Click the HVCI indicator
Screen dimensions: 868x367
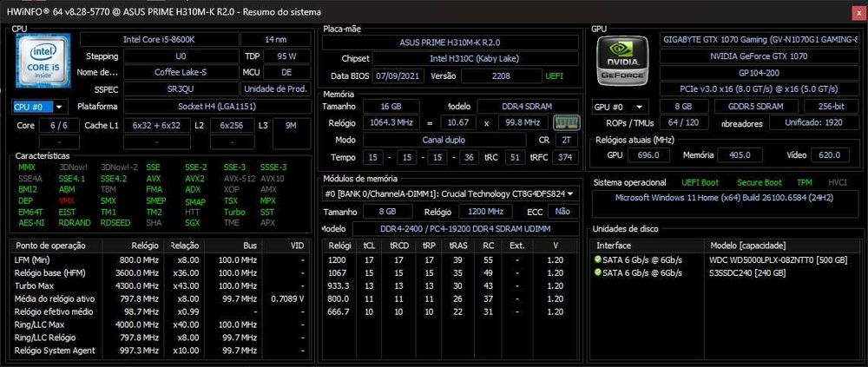(838, 182)
